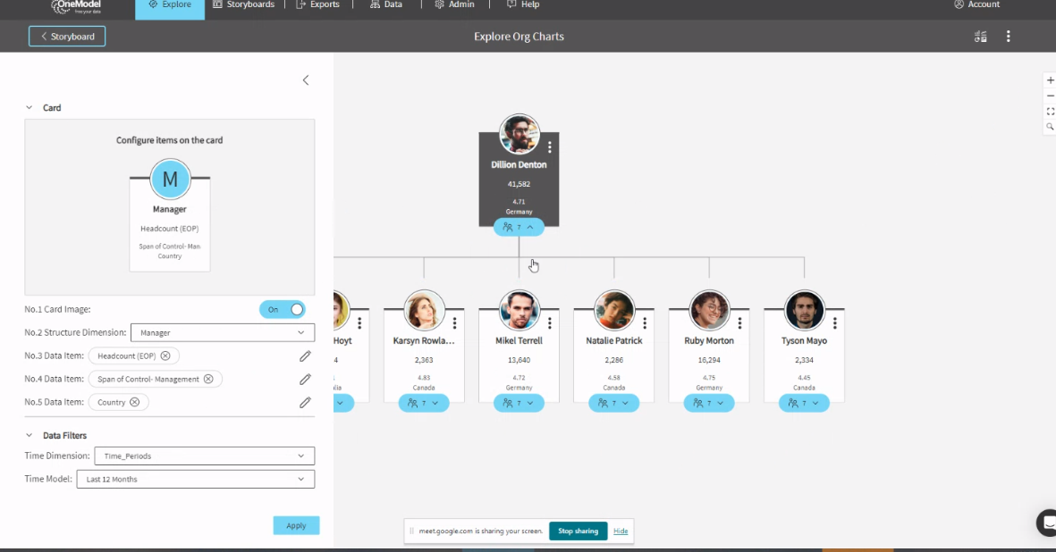Remove the Country data item
Image resolution: width=1056 pixels, height=552 pixels.
(x=135, y=402)
